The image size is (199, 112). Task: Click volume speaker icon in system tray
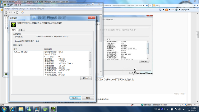(180, 109)
